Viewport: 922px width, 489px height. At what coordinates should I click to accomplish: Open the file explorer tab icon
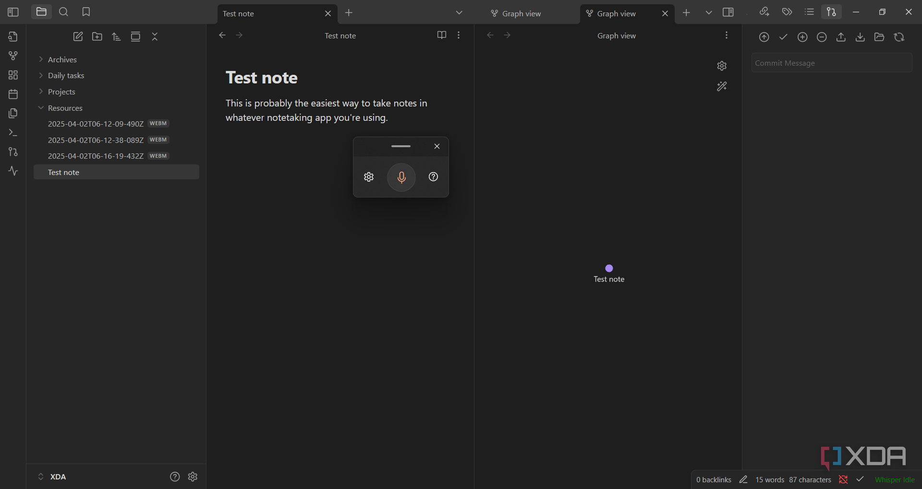coord(41,12)
